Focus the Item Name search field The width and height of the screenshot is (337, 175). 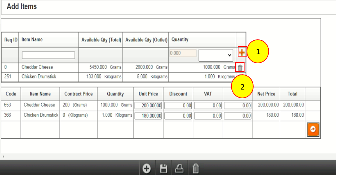48,55
